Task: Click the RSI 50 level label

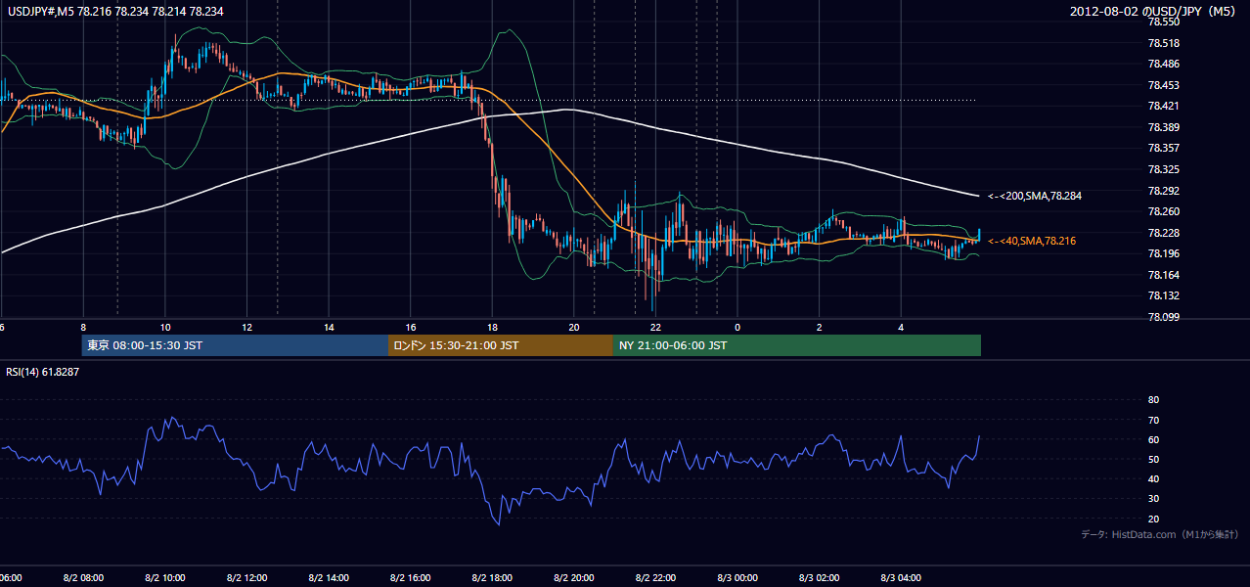Action: tap(1153, 459)
